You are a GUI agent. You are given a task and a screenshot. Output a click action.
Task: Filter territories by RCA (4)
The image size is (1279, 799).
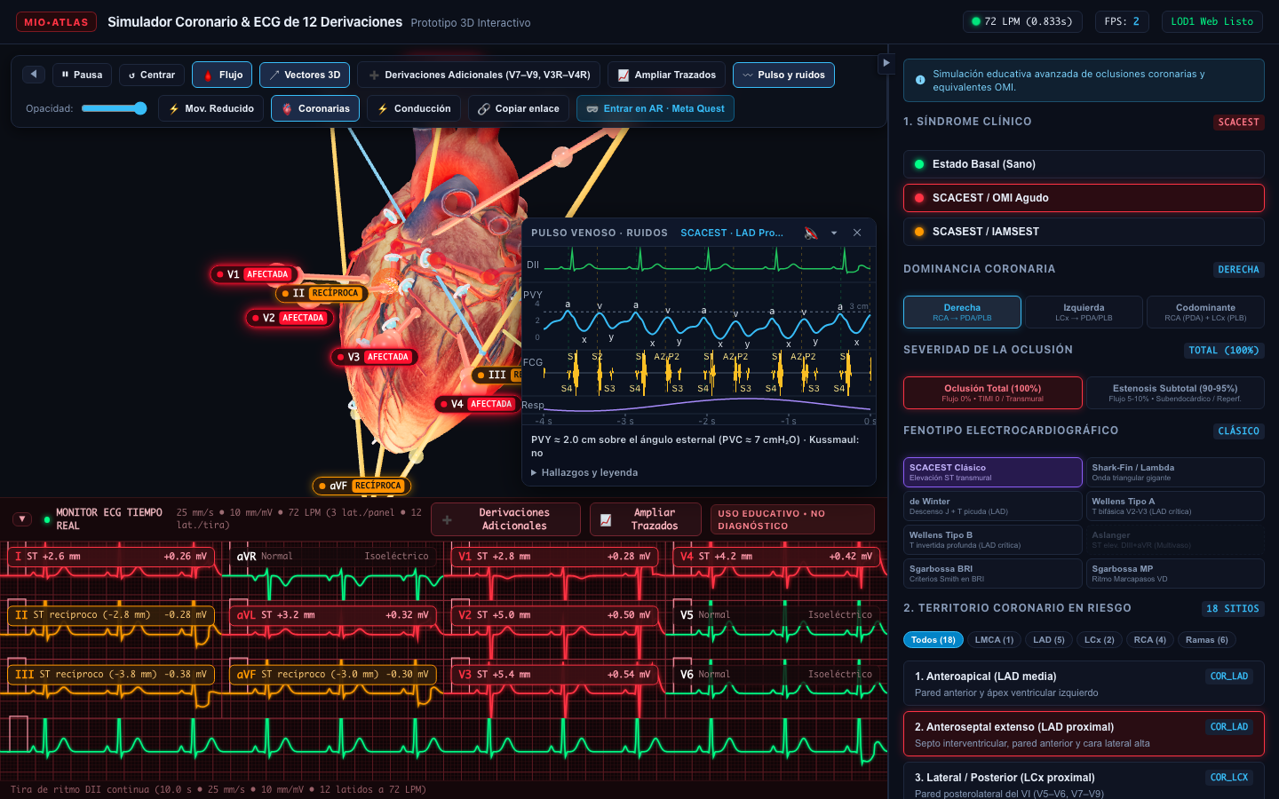click(1148, 640)
